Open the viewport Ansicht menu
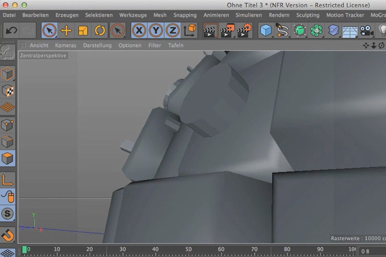Viewport: 386px width, 257px height. (x=39, y=45)
